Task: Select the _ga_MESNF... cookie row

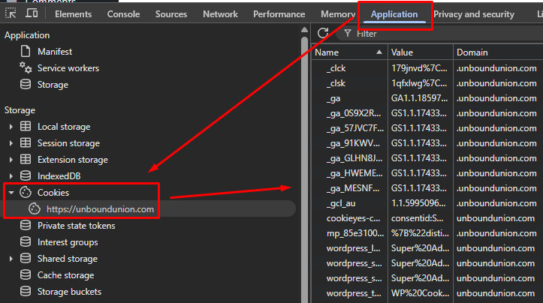Action: (427, 188)
